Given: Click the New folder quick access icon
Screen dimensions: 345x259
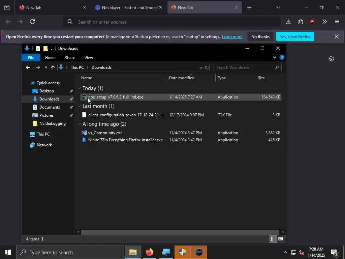Looking at the screenshot, I should (x=45, y=49).
